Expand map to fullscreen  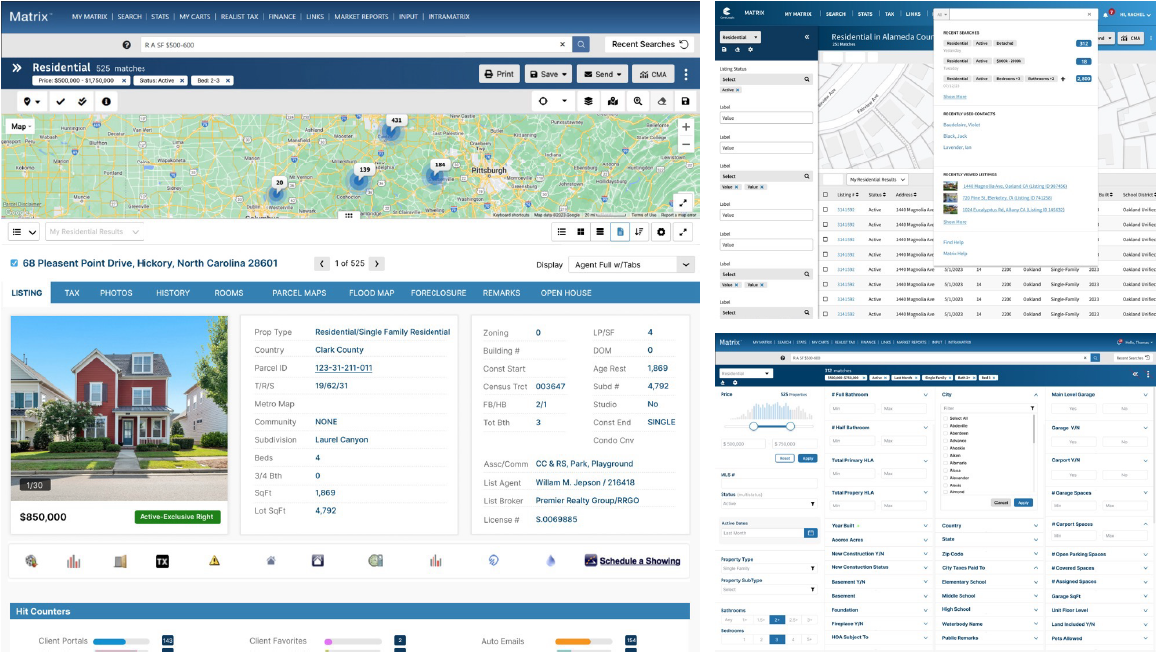tap(683, 202)
